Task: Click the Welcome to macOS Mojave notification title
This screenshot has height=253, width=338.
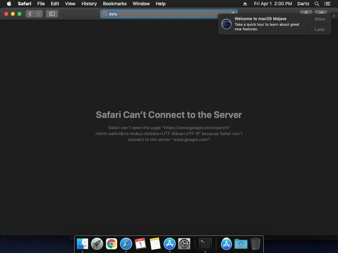Action: [260, 19]
